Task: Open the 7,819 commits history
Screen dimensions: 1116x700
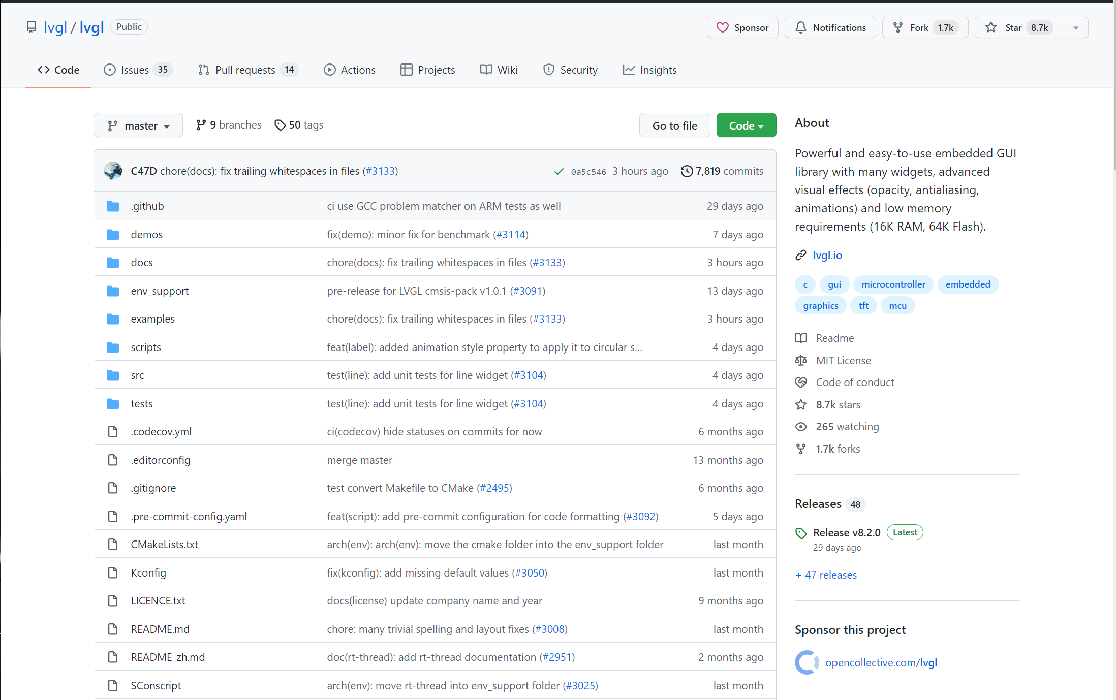Action: click(x=722, y=171)
